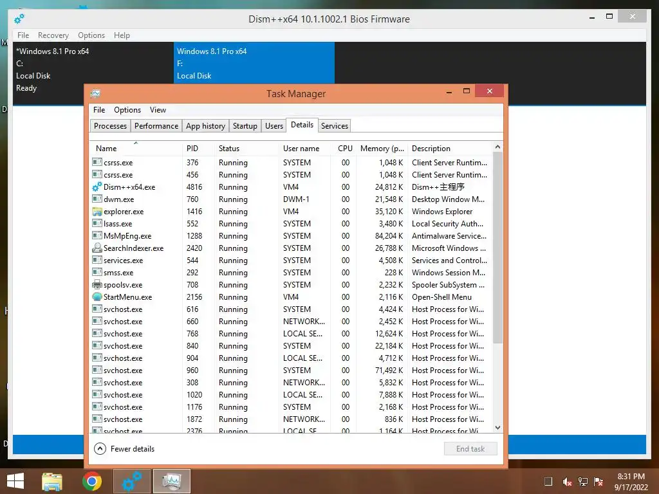Image resolution: width=659 pixels, height=494 pixels.
Task: Select the services.exe row name
Action: tap(123, 260)
